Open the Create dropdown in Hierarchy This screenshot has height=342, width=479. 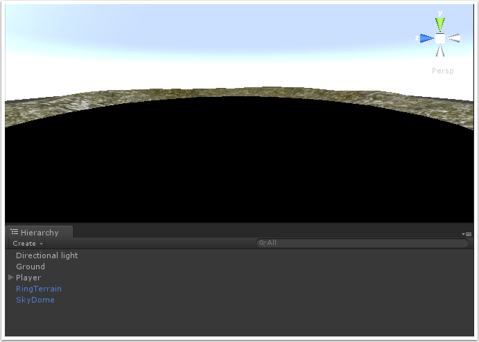click(x=28, y=244)
